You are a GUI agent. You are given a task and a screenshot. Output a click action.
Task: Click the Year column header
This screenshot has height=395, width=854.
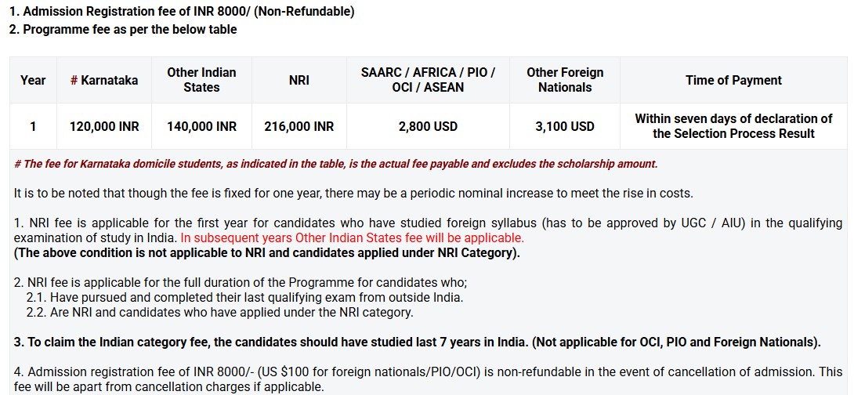pos(33,80)
